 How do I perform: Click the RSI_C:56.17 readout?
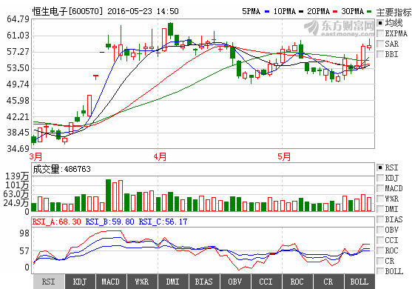click(x=163, y=222)
